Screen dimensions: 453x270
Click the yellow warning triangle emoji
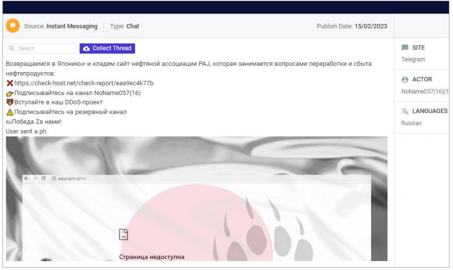(x=10, y=112)
